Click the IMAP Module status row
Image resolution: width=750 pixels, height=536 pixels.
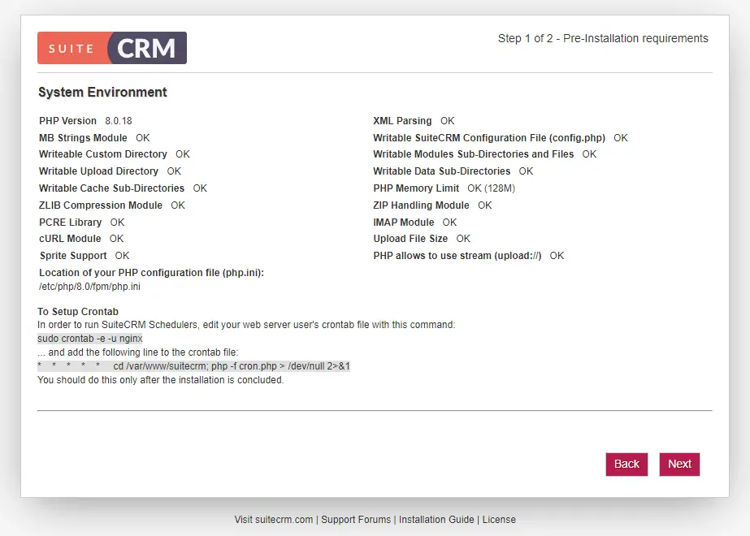[414, 223]
